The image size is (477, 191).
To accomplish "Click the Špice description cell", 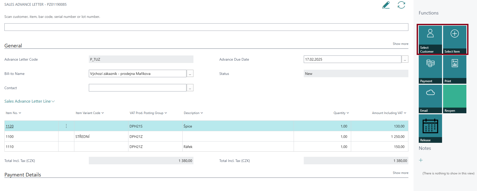I will tap(238, 126).
